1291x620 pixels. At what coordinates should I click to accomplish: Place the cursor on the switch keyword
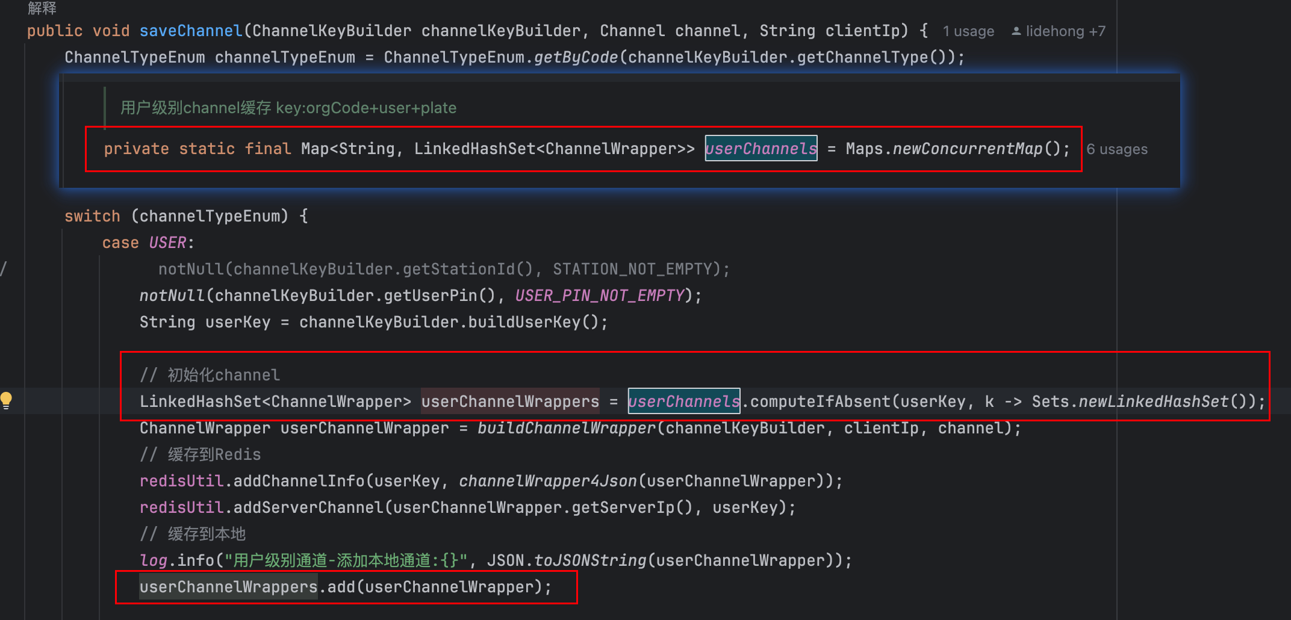[x=92, y=216]
